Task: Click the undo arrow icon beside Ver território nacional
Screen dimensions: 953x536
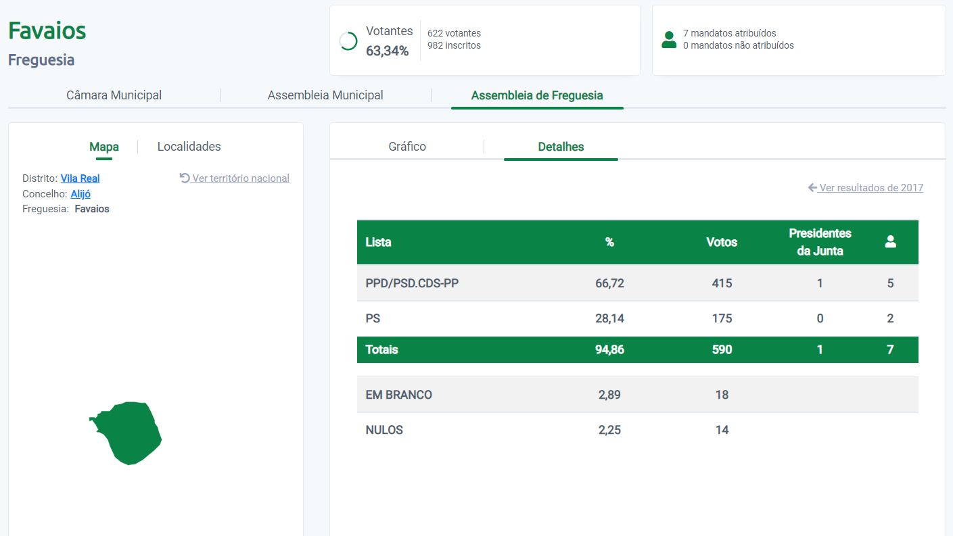Action: pyautogui.click(x=185, y=178)
